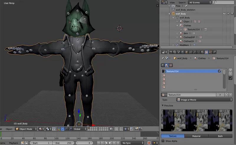236x145 pixels.
Task: Open the Physics properties tab
Action: click(x=214, y=52)
